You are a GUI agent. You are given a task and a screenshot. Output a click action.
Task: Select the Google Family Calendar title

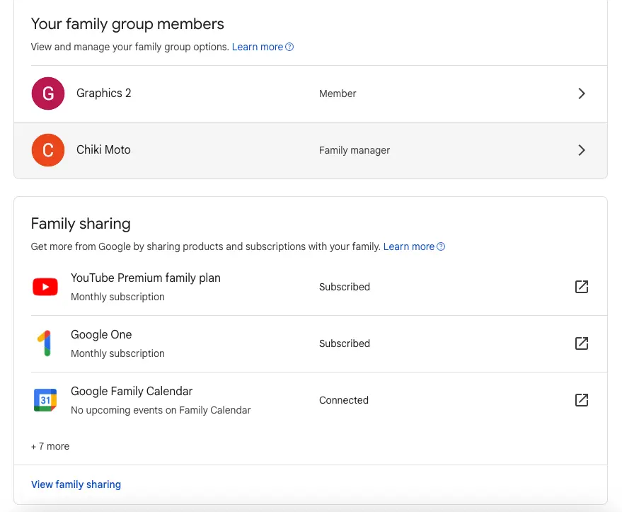[x=132, y=392]
